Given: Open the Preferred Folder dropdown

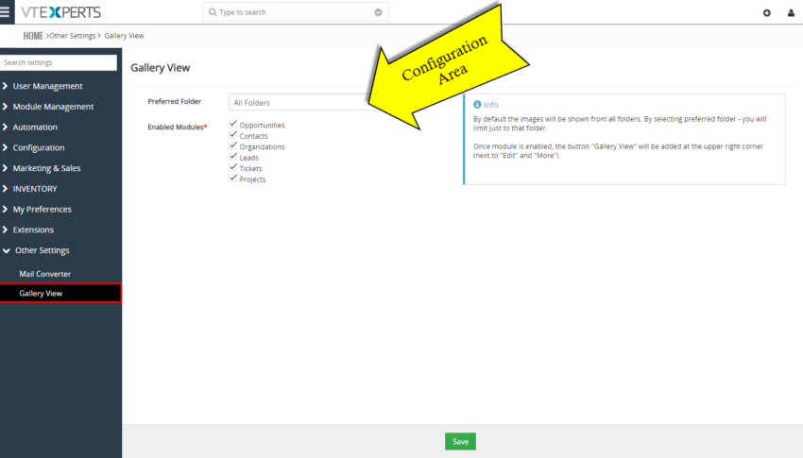Looking at the screenshot, I should pos(327,102).
